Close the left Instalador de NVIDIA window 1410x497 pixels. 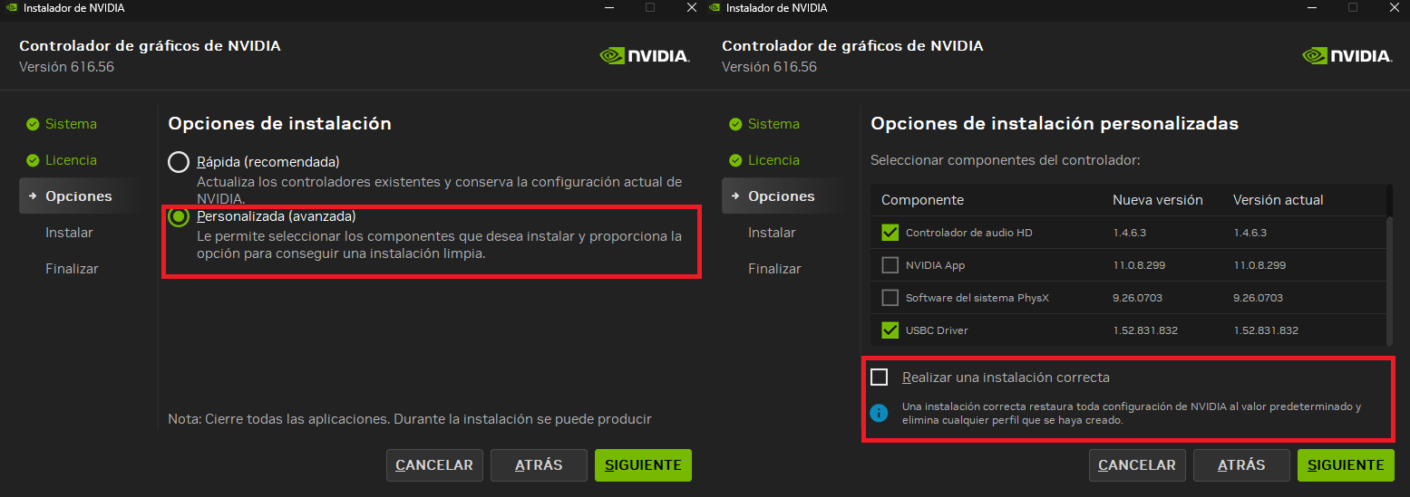click(692, 7)
